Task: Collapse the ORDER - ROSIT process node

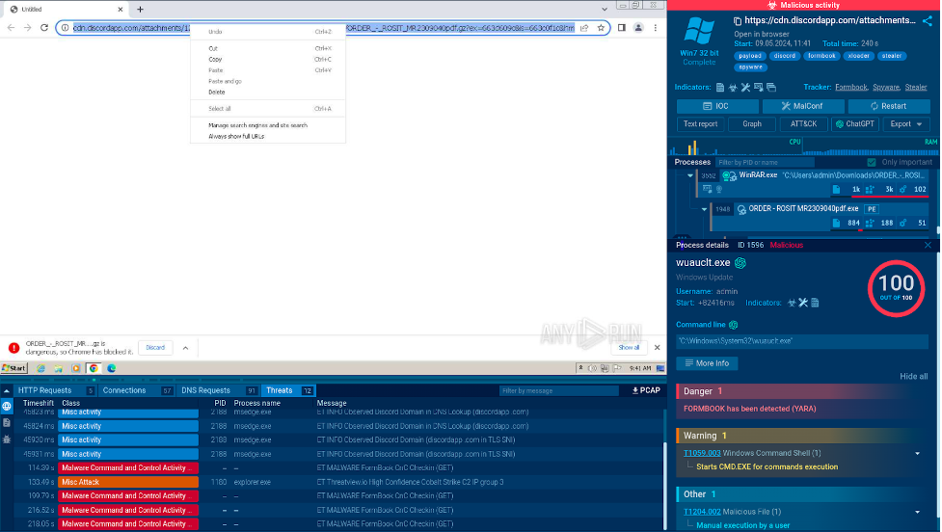Action: tap(704, 209)
